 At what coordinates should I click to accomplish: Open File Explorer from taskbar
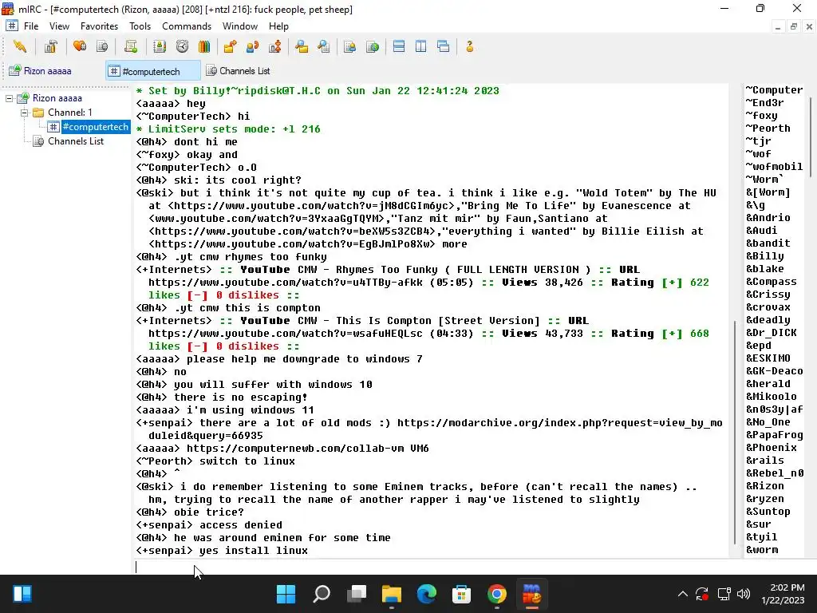[x=391, y=594]
